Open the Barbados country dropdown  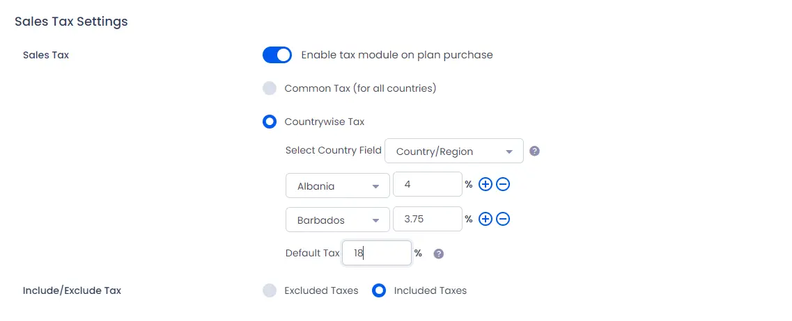coord(337,220)
